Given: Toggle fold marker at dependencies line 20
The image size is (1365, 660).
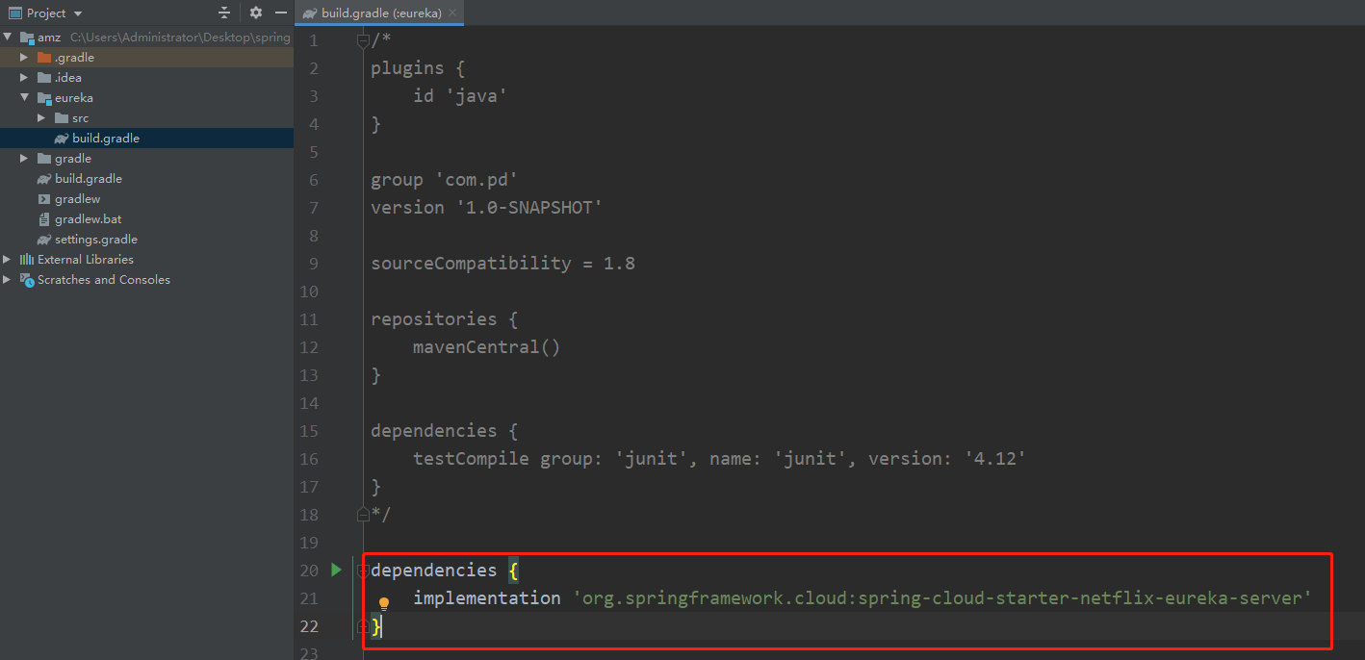Looking at the screenshot, I should (x=362, y=571).
